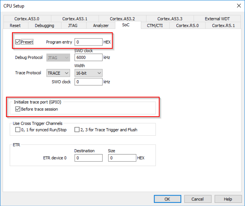Open the Cortex.R5.0 tab

pyautogui.click(x=187, y=26)
